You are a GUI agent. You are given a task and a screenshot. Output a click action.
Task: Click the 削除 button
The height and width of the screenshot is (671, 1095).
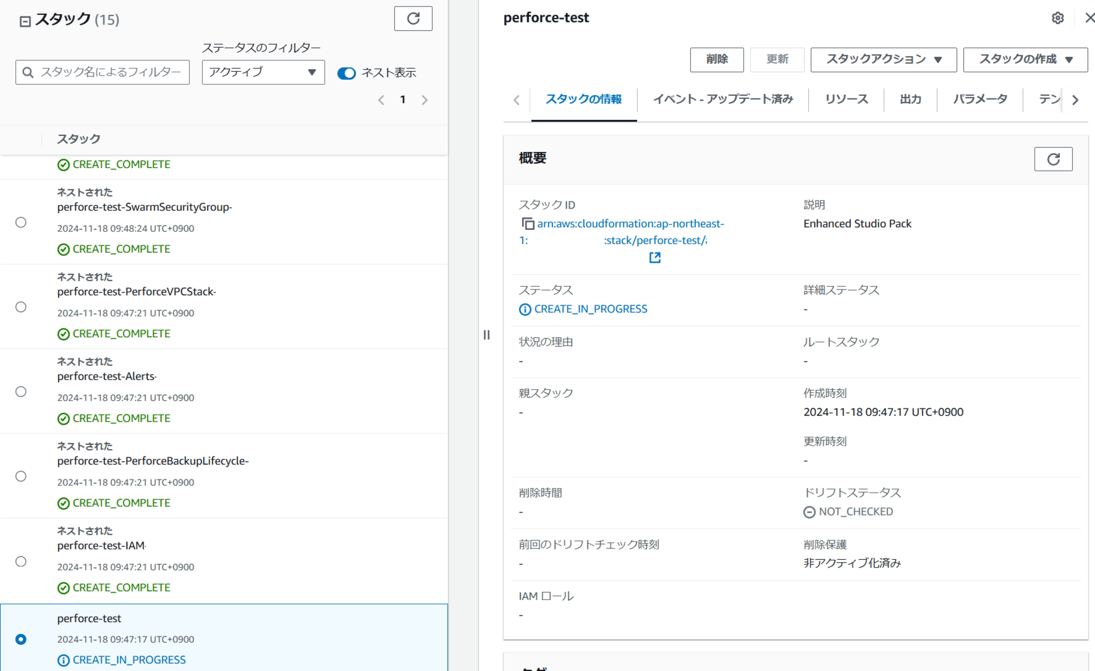[x=717, y=59]
